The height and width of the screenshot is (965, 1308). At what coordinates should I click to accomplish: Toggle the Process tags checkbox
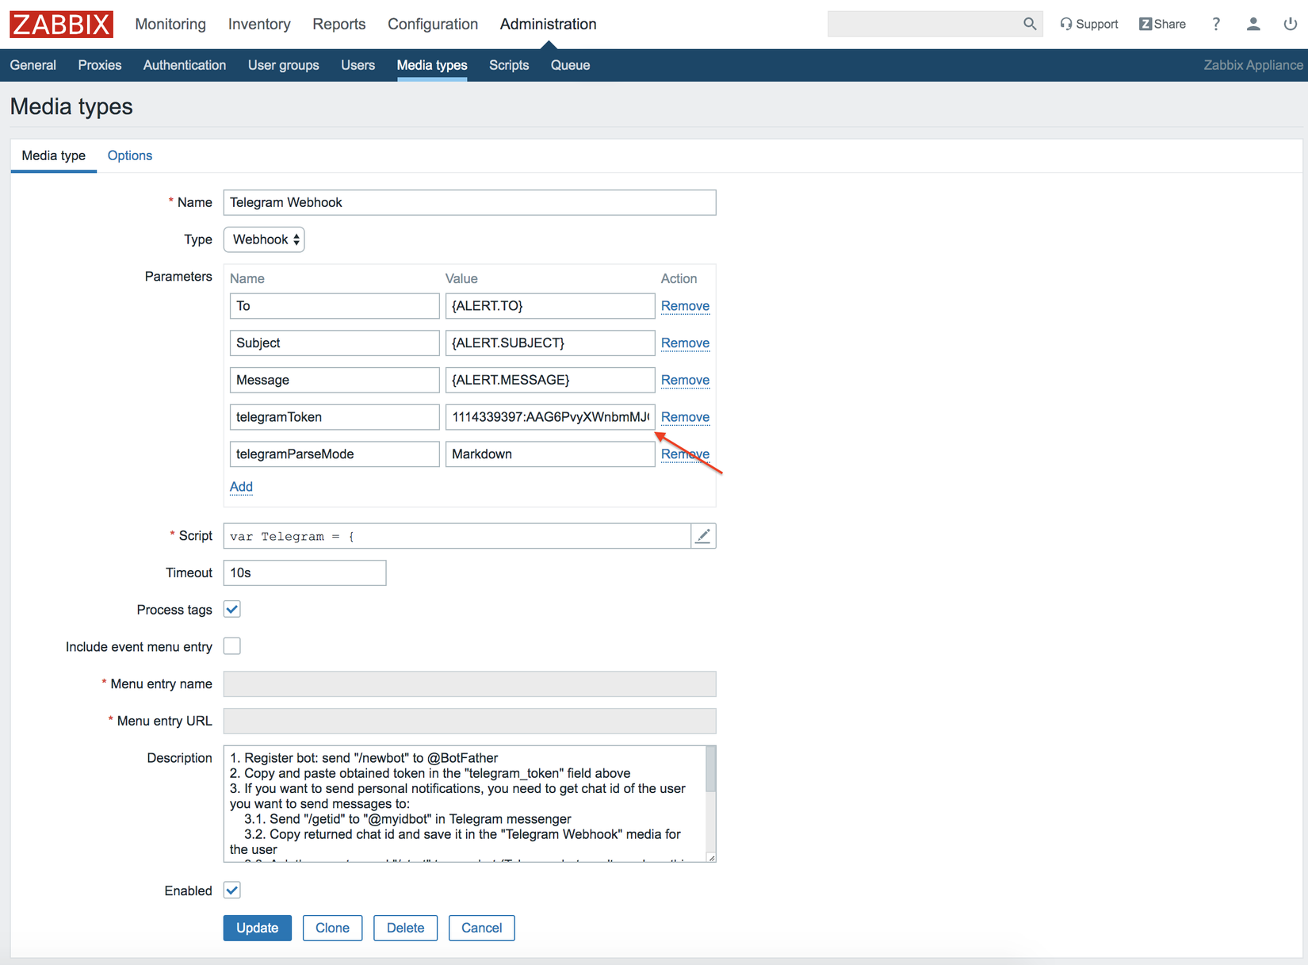232,609
